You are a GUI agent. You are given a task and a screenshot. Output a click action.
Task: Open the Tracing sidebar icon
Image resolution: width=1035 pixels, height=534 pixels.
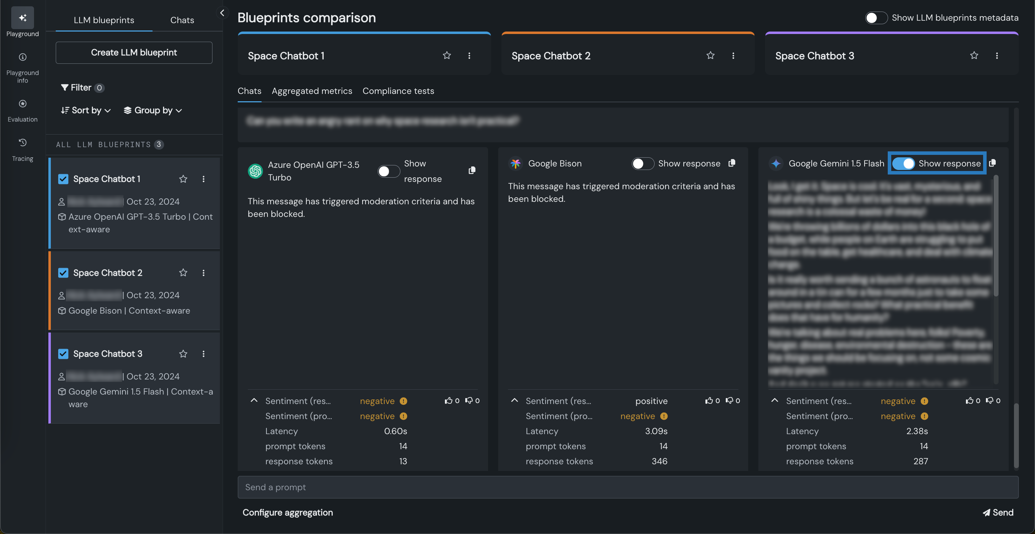[22, 143]
